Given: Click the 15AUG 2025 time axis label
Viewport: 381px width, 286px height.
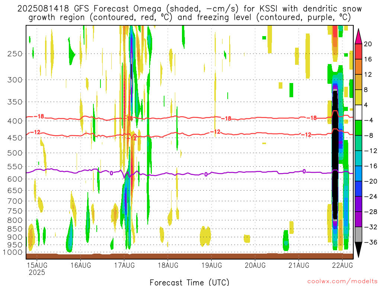Looking at the screenshot, I should tap(37, 268).
